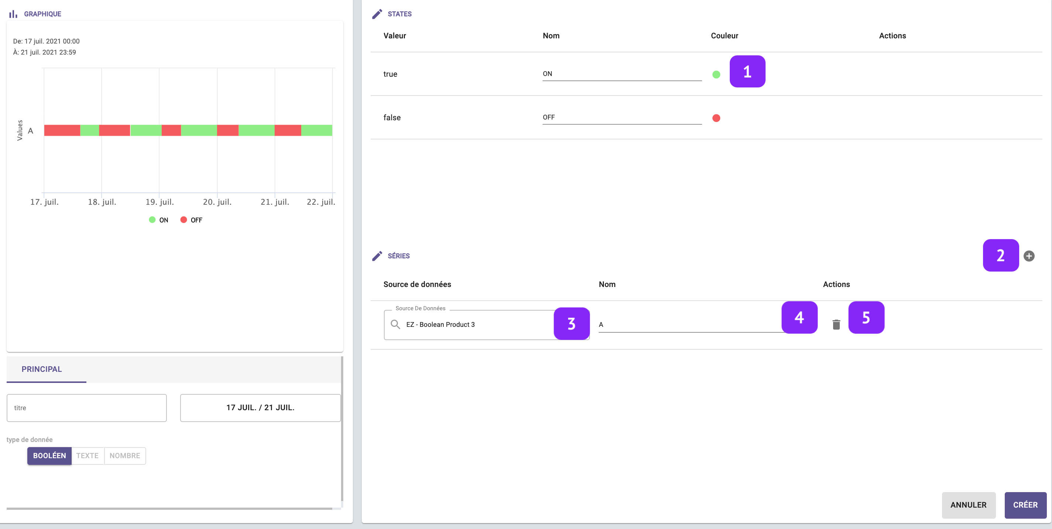This screenshot has width=1052, height=529.
Task: Select NOMBRE data type
Action: coord(124,456)
